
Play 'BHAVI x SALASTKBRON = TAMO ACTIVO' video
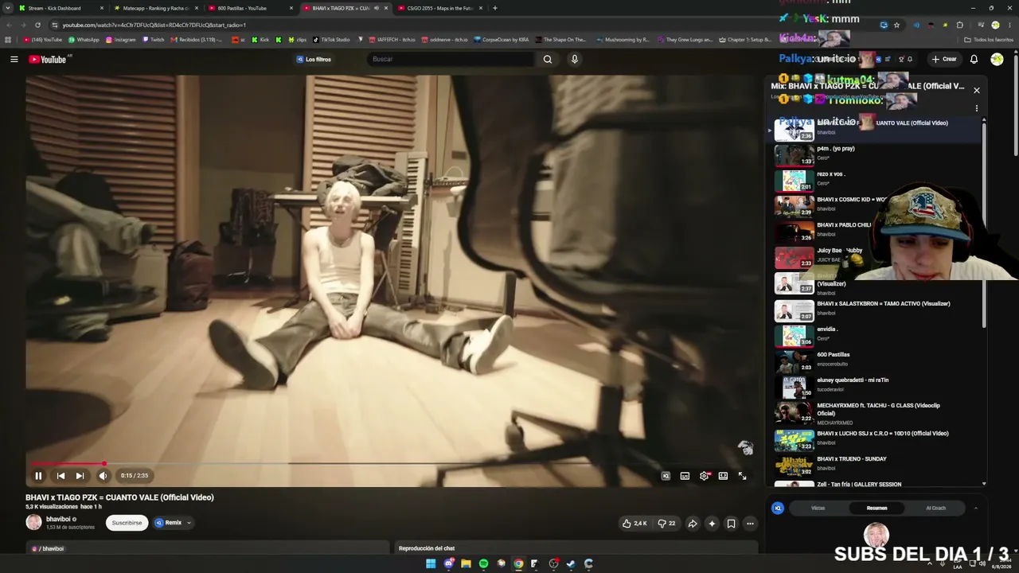click(x=876, y=309)
